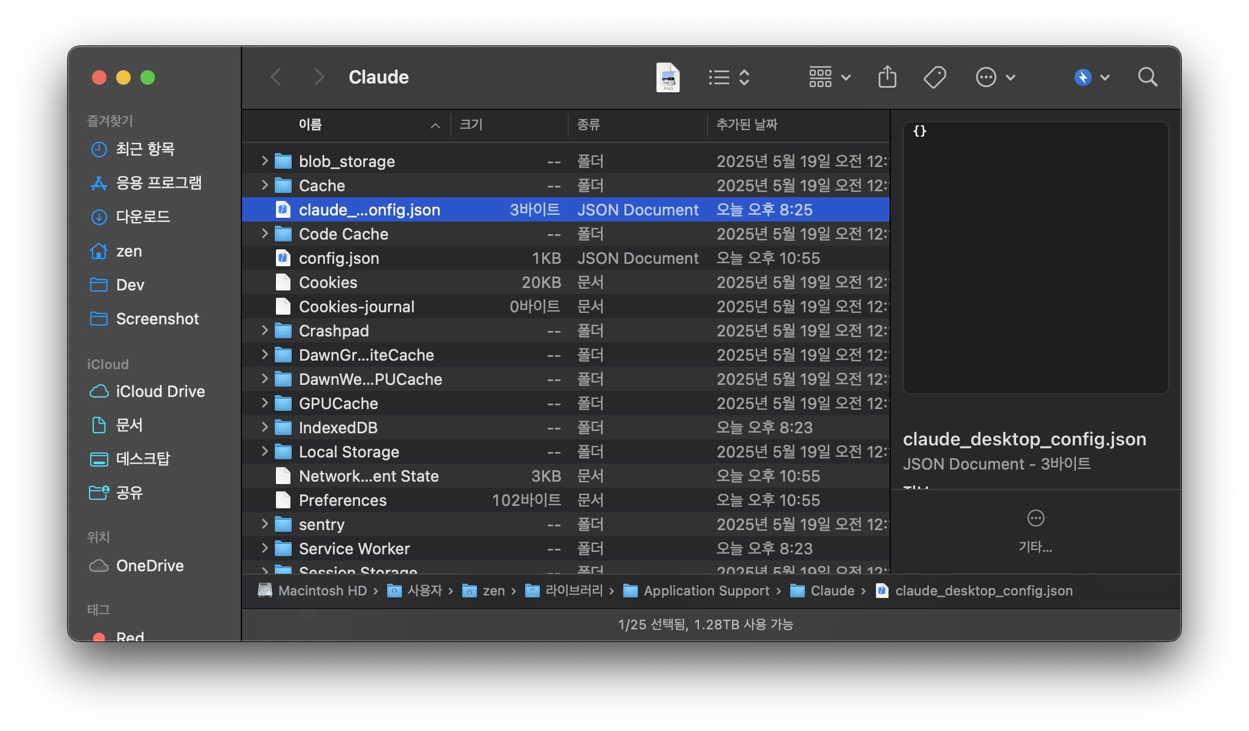Expand the DawnWe...PUCache folder
This screenshot has height=731, width=1249.
click(264, 378)
